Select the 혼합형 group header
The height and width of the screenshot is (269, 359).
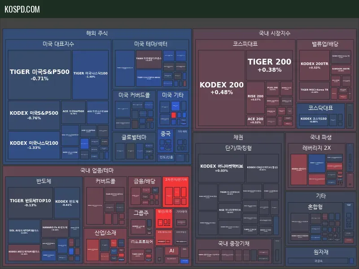315,207
